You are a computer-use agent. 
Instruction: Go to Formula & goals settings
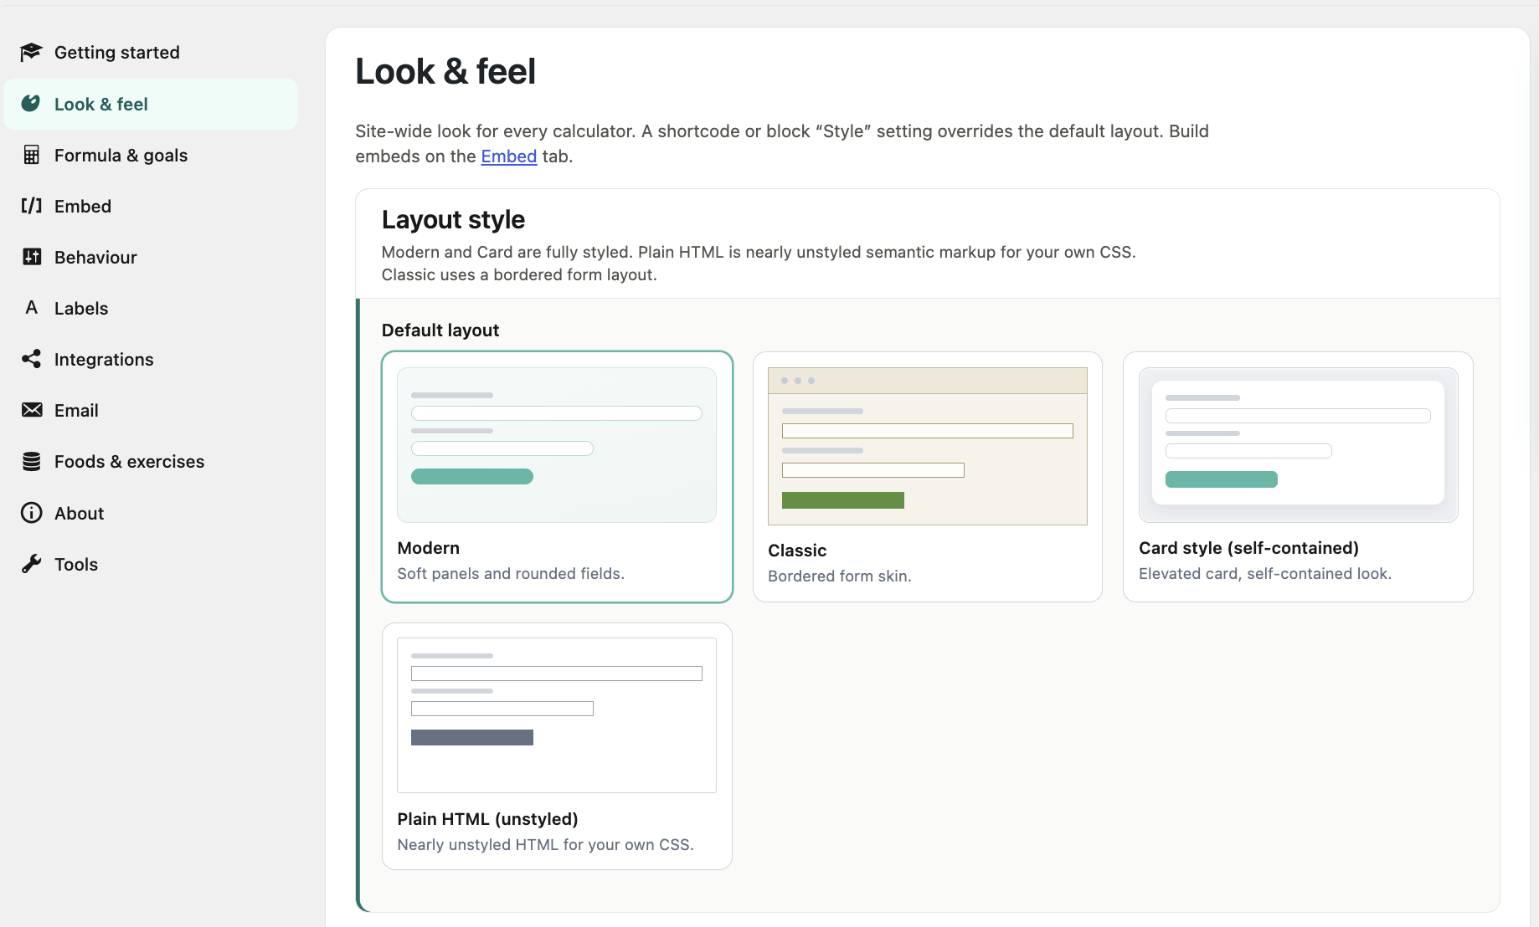pyautogui.click(x=151, y=155)
